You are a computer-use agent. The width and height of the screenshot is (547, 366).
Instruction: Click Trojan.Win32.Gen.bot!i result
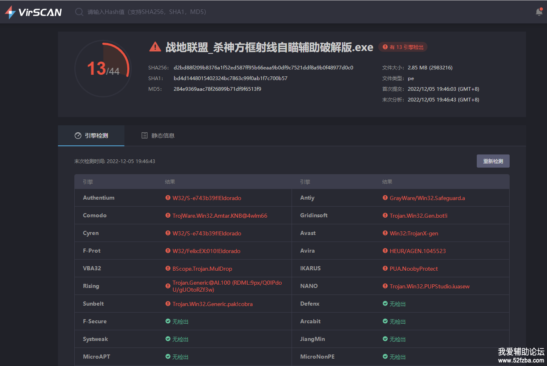pos(418,216)
